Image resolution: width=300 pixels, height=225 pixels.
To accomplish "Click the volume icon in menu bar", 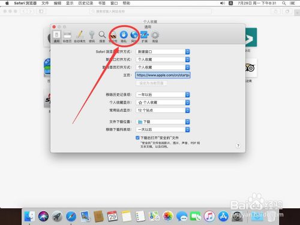I will click(x=223, y=3).
